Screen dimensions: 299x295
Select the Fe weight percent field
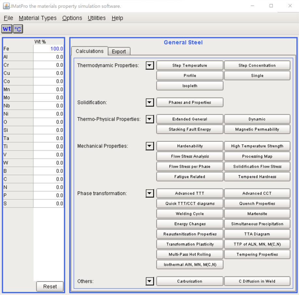tap(48, 49)
